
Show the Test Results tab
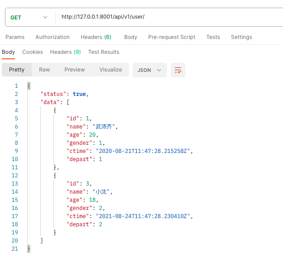click(104, 52)
